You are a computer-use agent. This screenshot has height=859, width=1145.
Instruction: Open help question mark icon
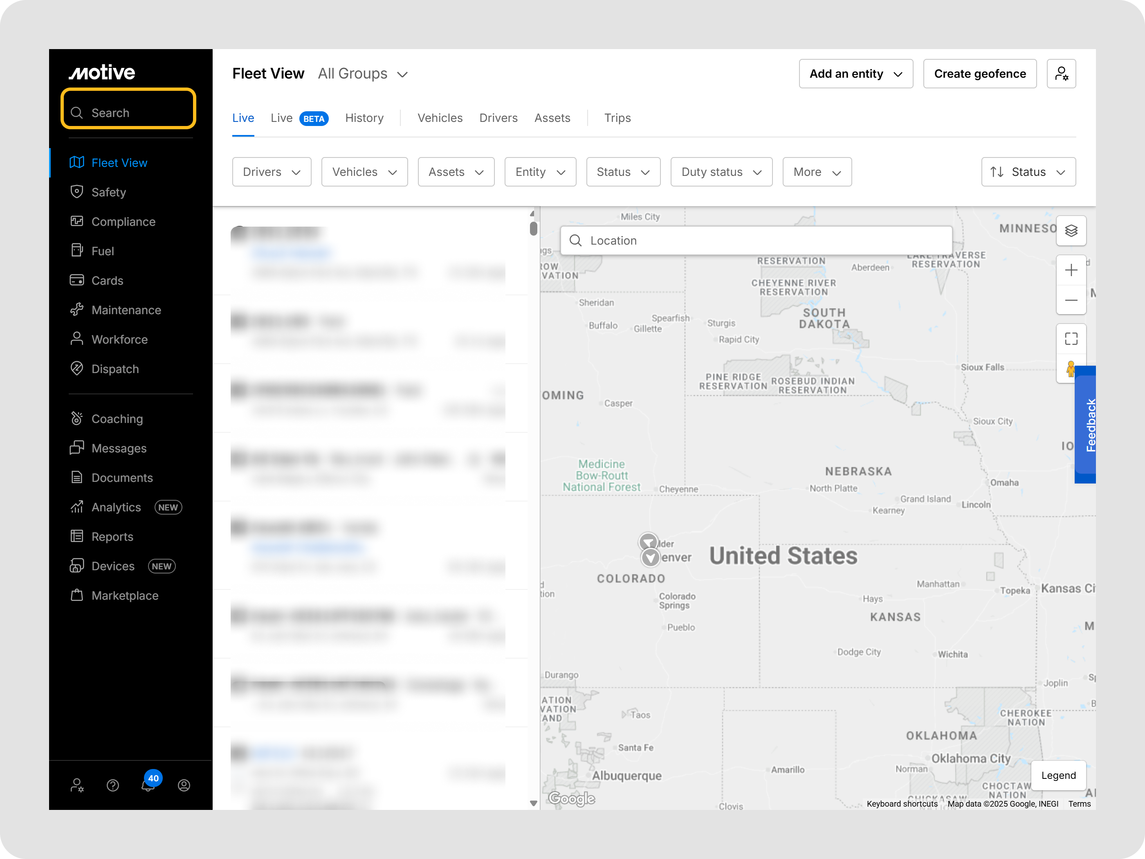112,785
